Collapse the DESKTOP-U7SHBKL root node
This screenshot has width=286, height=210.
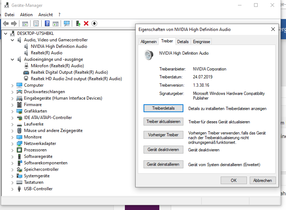[6, 33]
